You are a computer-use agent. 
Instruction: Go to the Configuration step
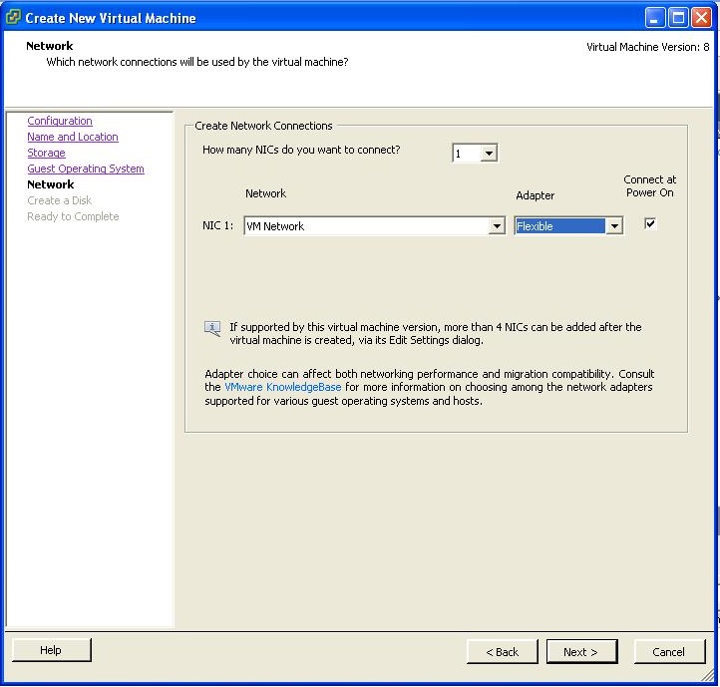(x=60, y=121)
